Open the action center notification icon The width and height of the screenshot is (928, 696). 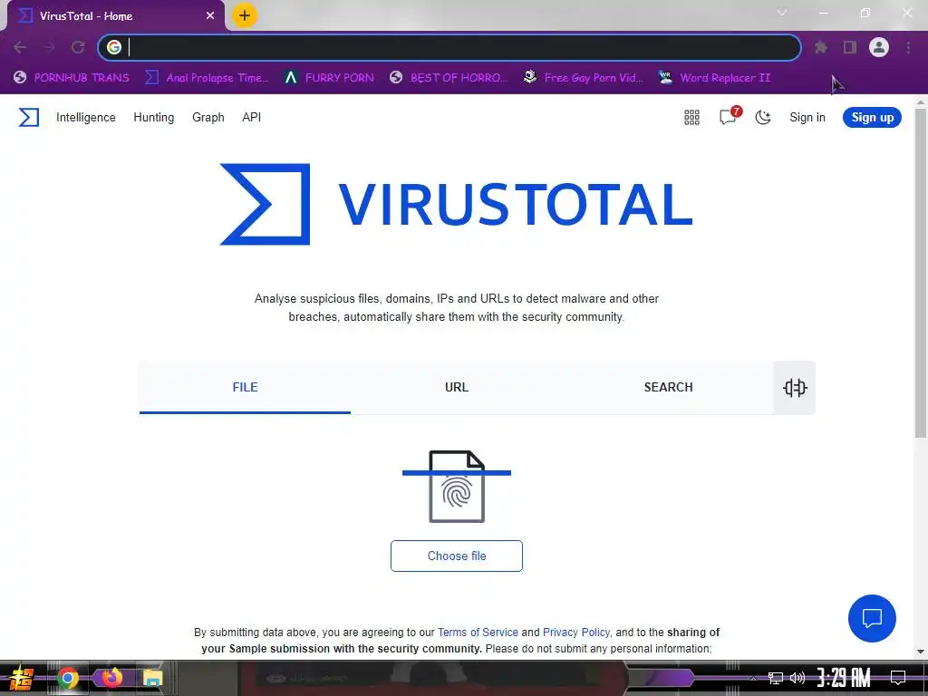pyautogui.click(x=898, y=678)
